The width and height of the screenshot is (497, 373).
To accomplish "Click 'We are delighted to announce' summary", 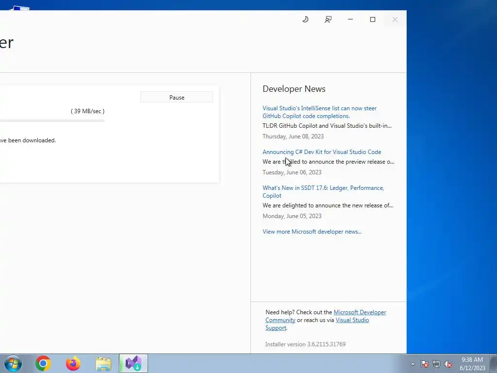I will pos(328,205).
